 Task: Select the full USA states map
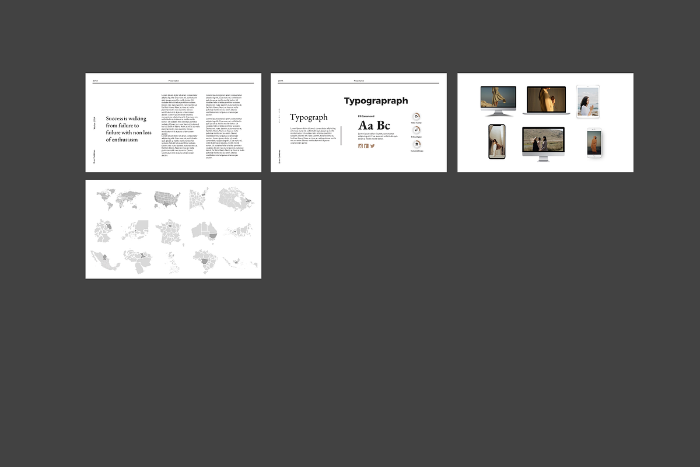(x=168, y=199)
